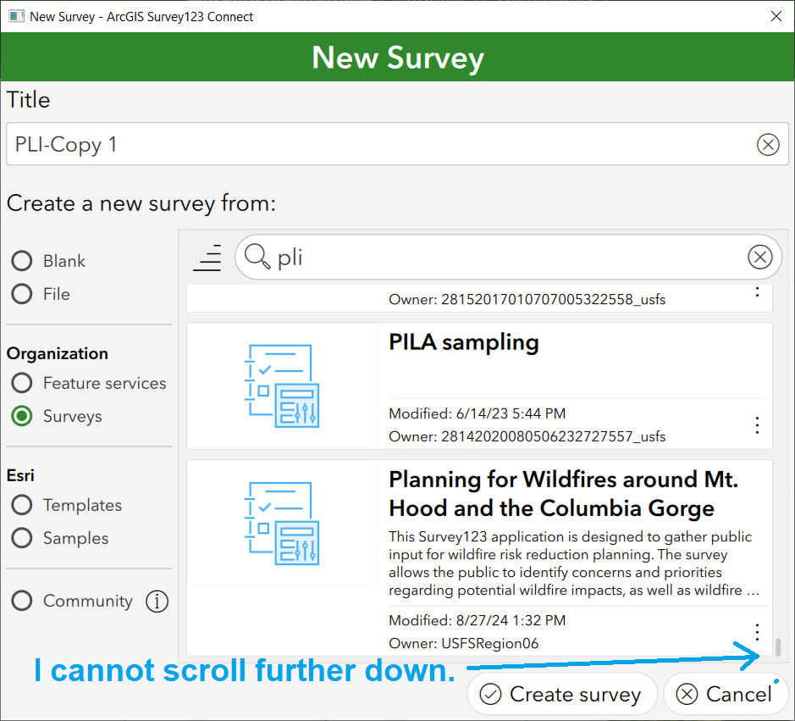
Task: Clear the survey title using the circled X icon
Action: click(768, 144)
